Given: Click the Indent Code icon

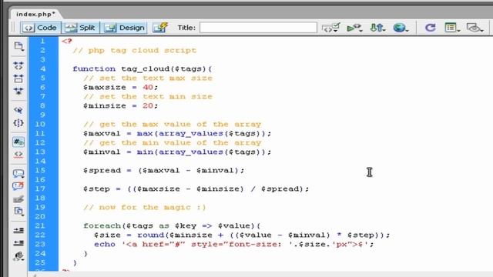Looking at the screenshot, I should pyautogui.click(x=18, y=231).
